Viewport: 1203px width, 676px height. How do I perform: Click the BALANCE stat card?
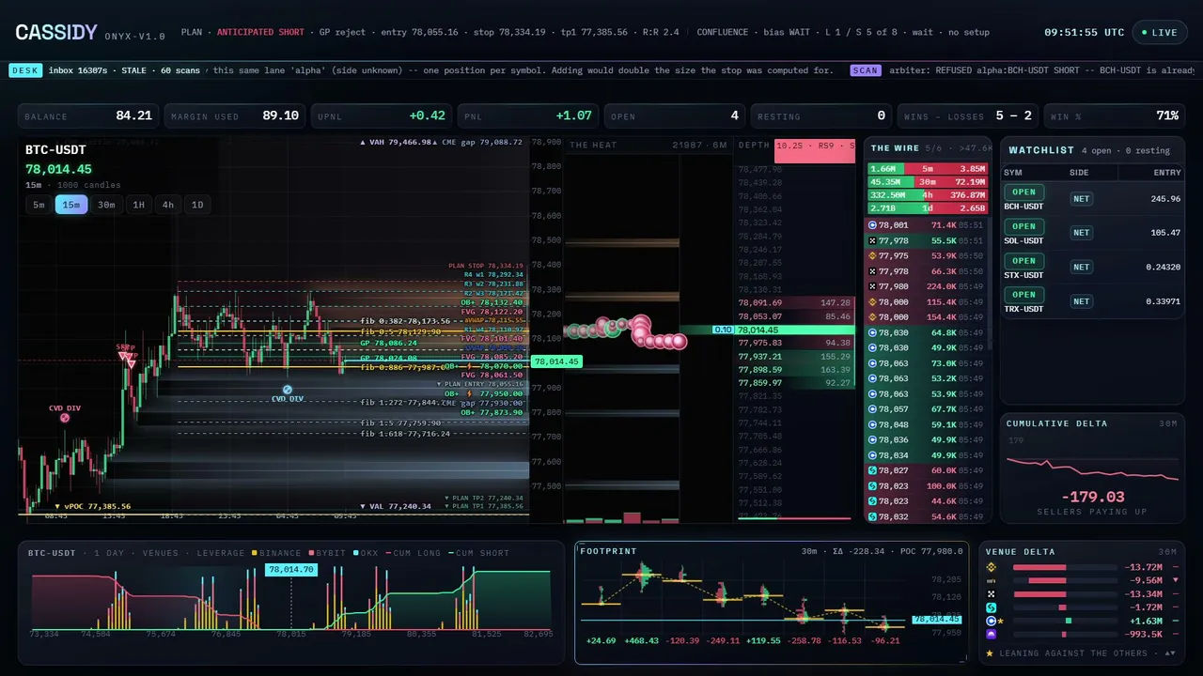tap(87, 115)
